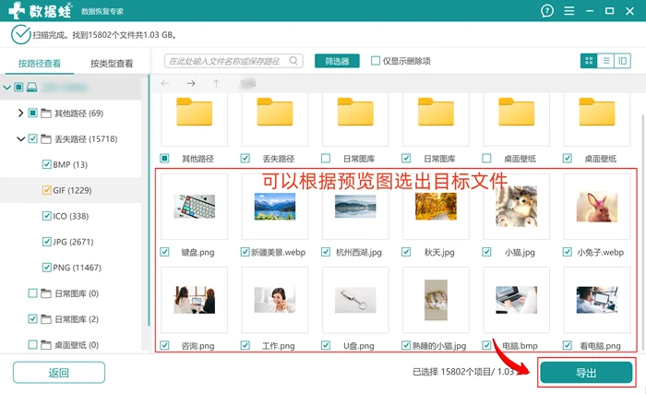Switch to large thumbnail grid view

coord(589,61)
